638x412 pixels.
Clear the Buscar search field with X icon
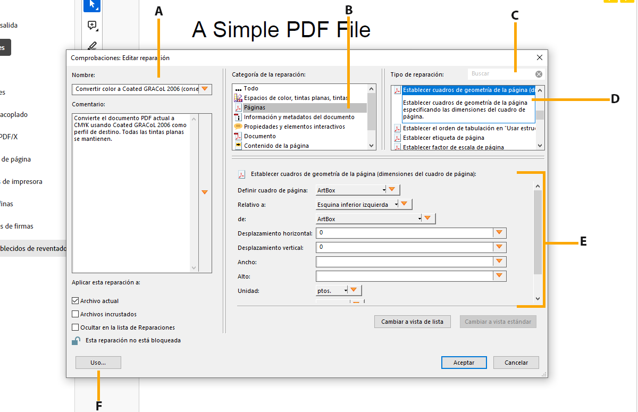(x=539, y=74)
